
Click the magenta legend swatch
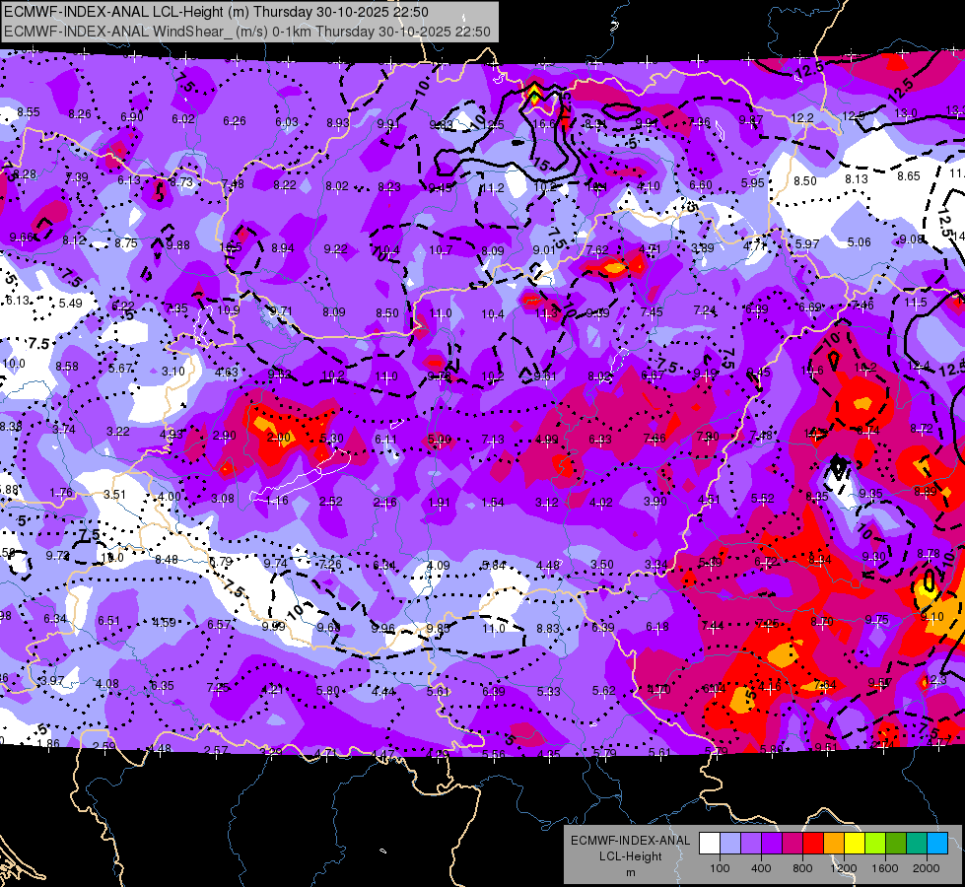793,844
